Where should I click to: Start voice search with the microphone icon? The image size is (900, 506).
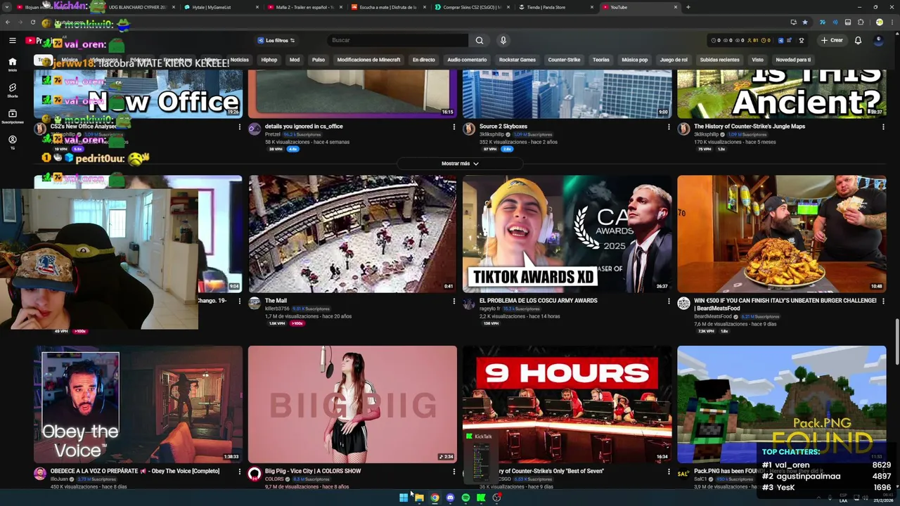503,40
